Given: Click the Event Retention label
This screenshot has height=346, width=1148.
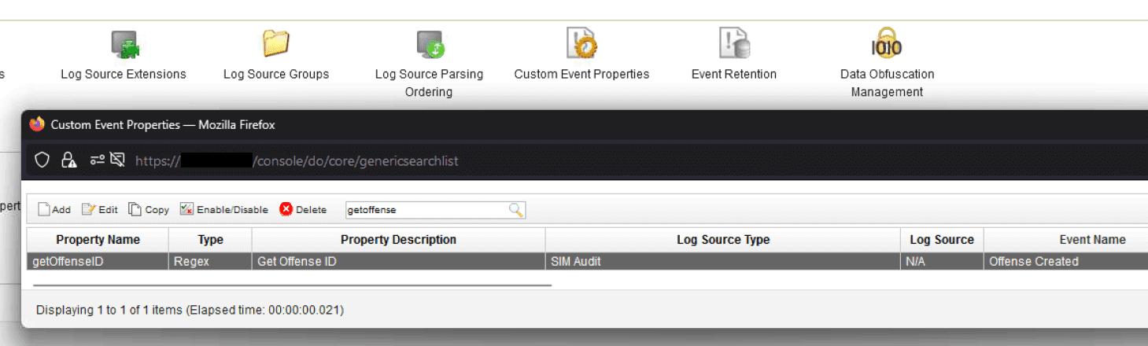Looking at the screenshot, I should pos(734,74).
